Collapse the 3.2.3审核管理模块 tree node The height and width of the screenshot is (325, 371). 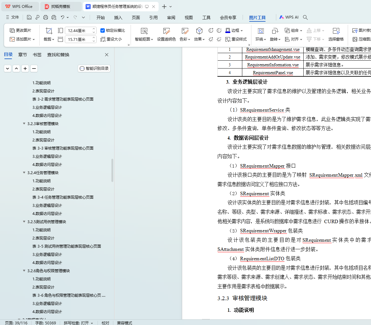coord(24,124)
